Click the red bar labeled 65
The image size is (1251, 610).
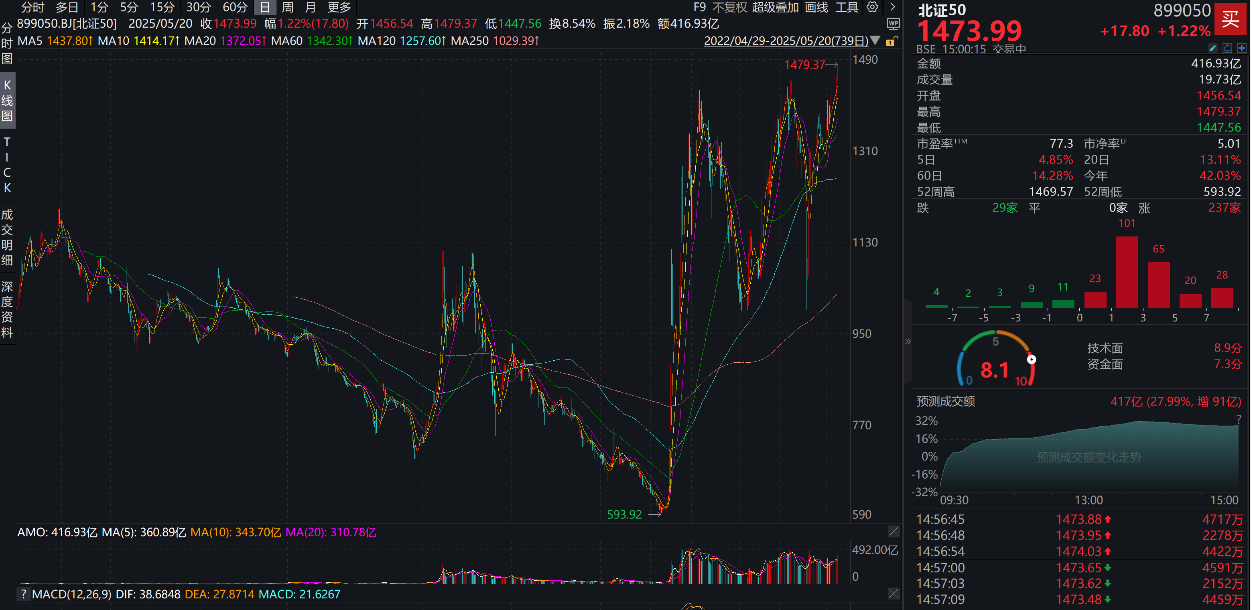click(1159, 285)
